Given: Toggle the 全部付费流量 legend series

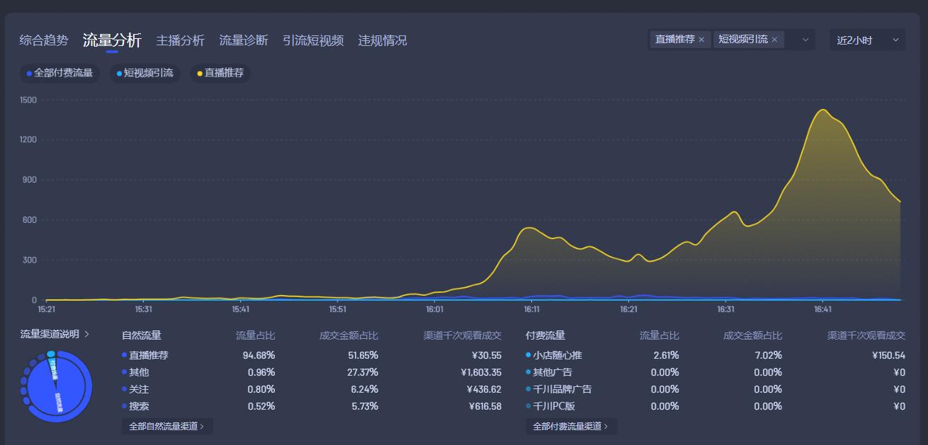Looking at the screenshot, I should (60, 73).
